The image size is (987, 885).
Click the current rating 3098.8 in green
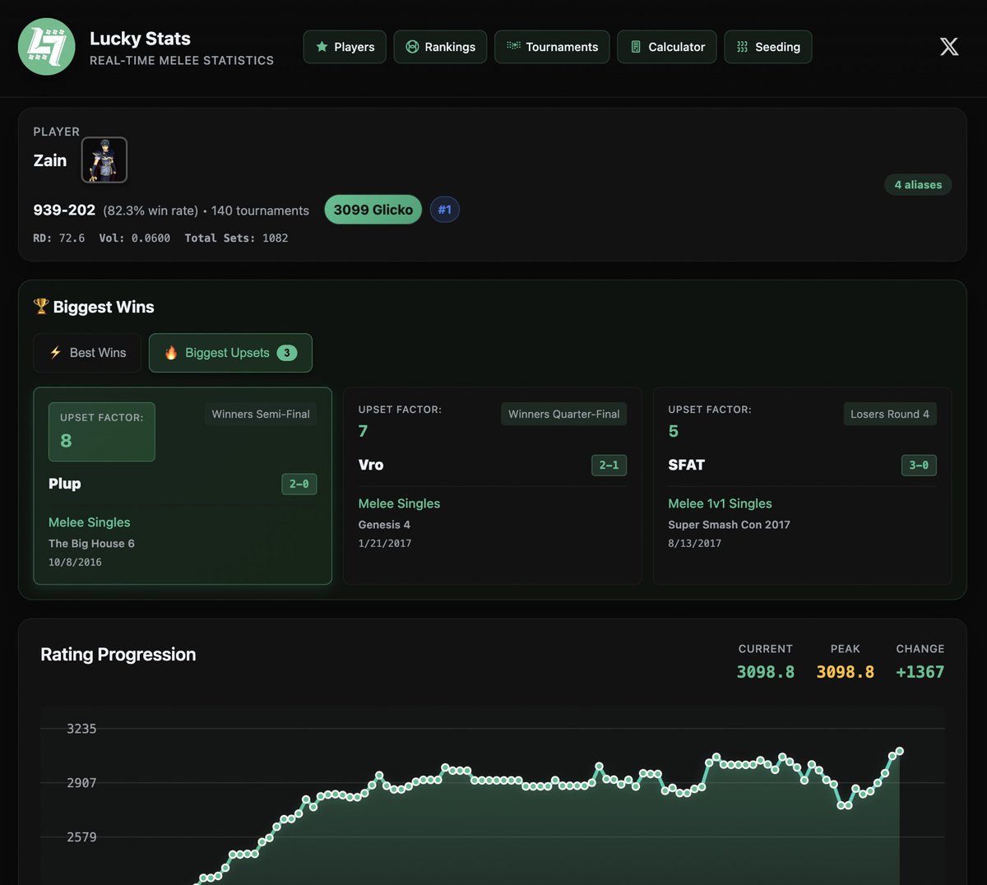coord(766,672)
